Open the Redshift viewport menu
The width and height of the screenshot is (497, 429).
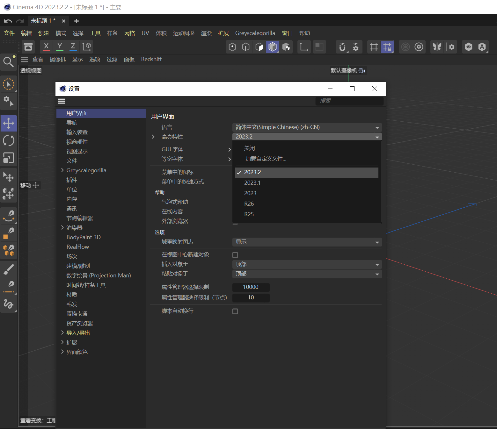pos(151,59)
